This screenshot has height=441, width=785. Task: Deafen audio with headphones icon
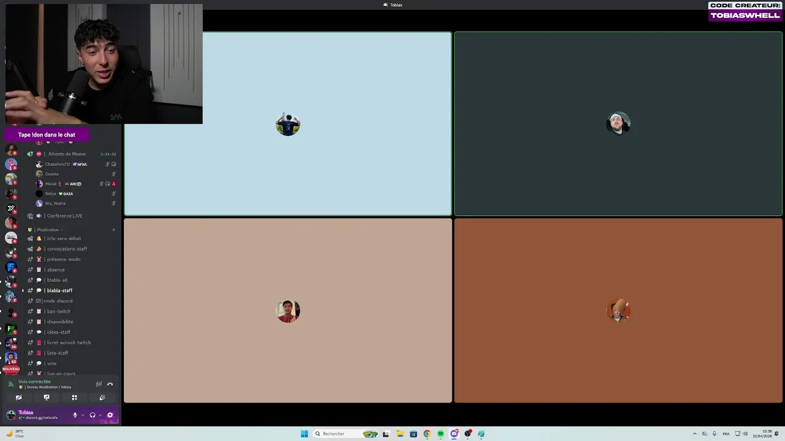93,415
